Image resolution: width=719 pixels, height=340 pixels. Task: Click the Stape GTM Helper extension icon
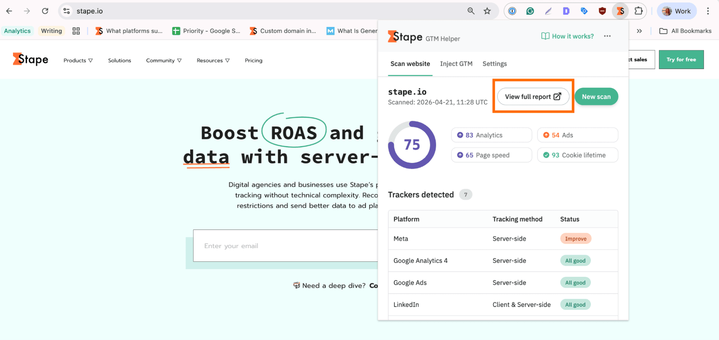(x=620, y=11)
